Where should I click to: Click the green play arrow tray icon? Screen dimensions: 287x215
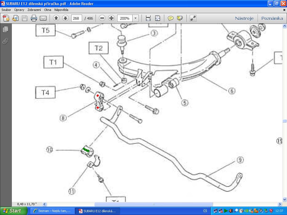226,211
